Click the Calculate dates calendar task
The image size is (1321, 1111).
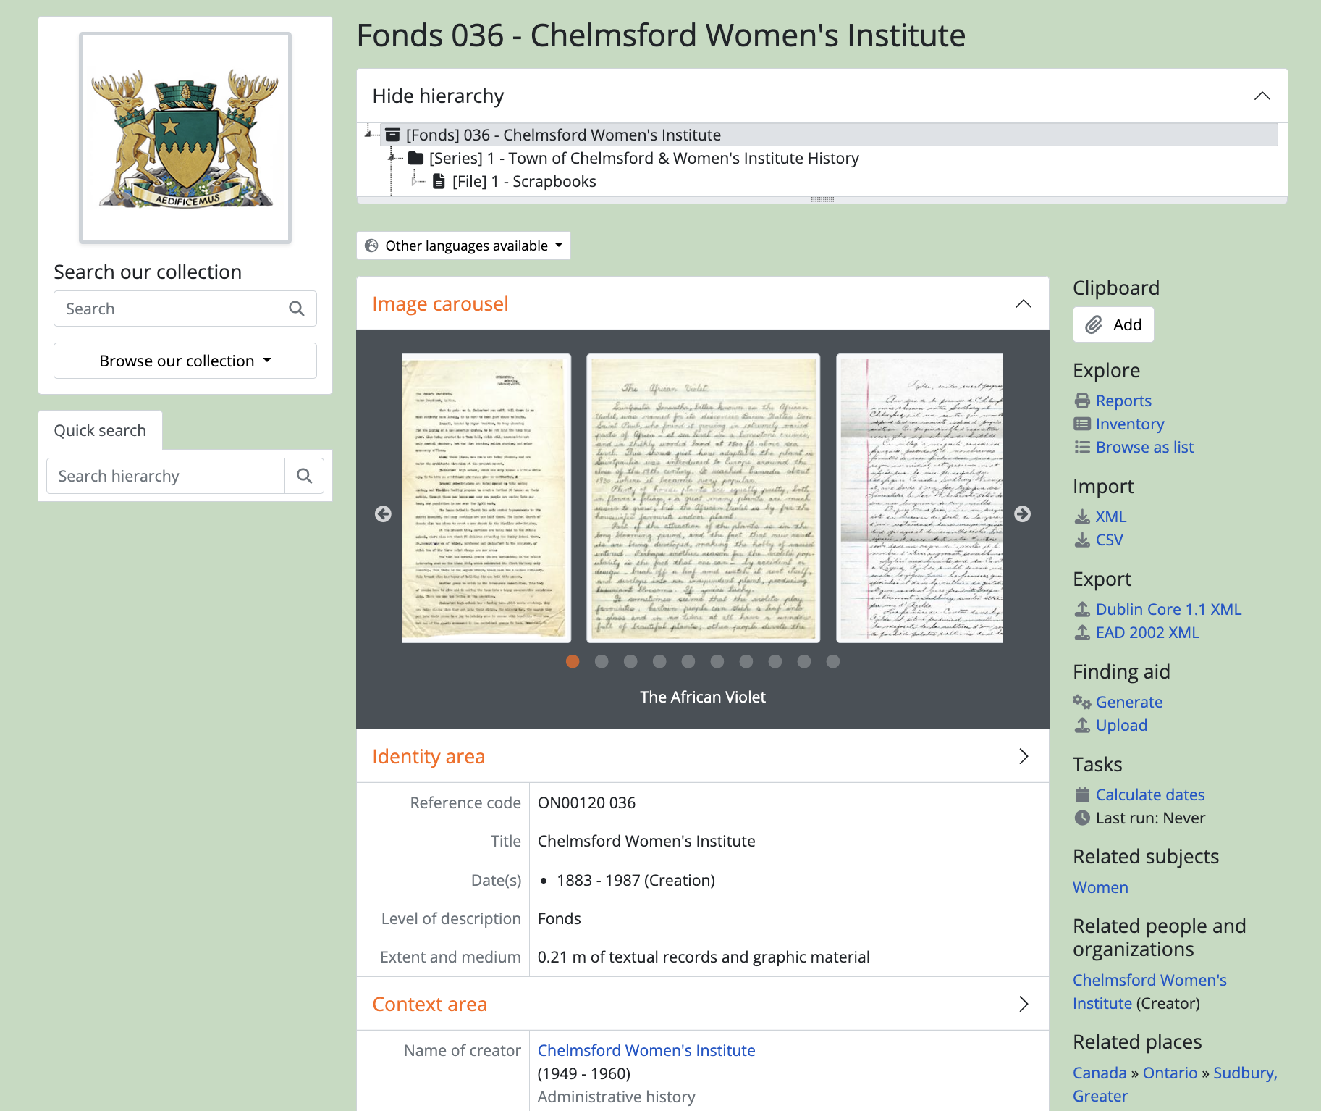click(1149, 795)
